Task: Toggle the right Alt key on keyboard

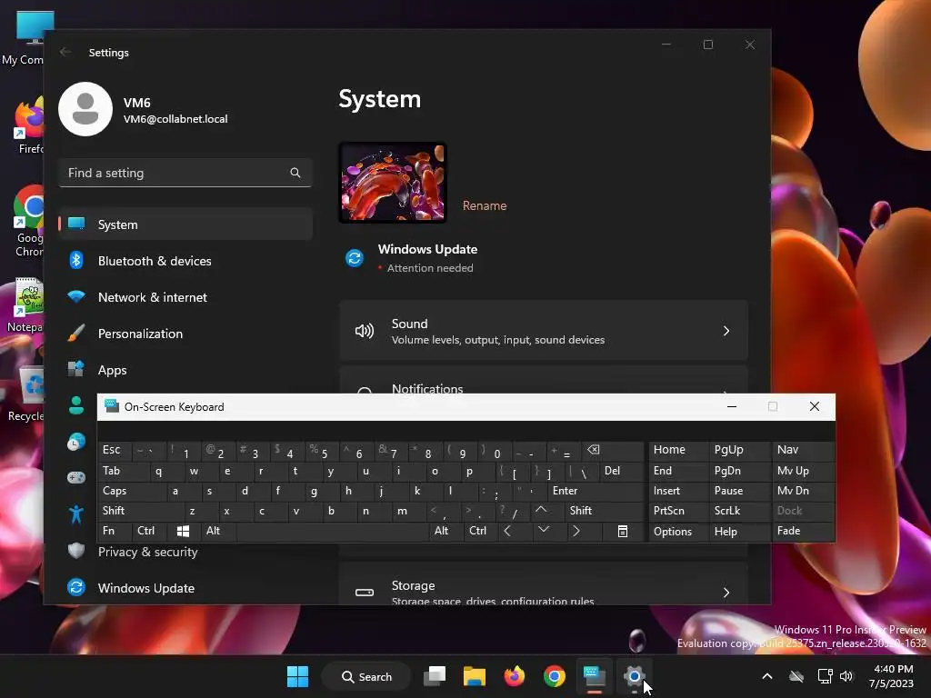Action: (x=445, y=531)
